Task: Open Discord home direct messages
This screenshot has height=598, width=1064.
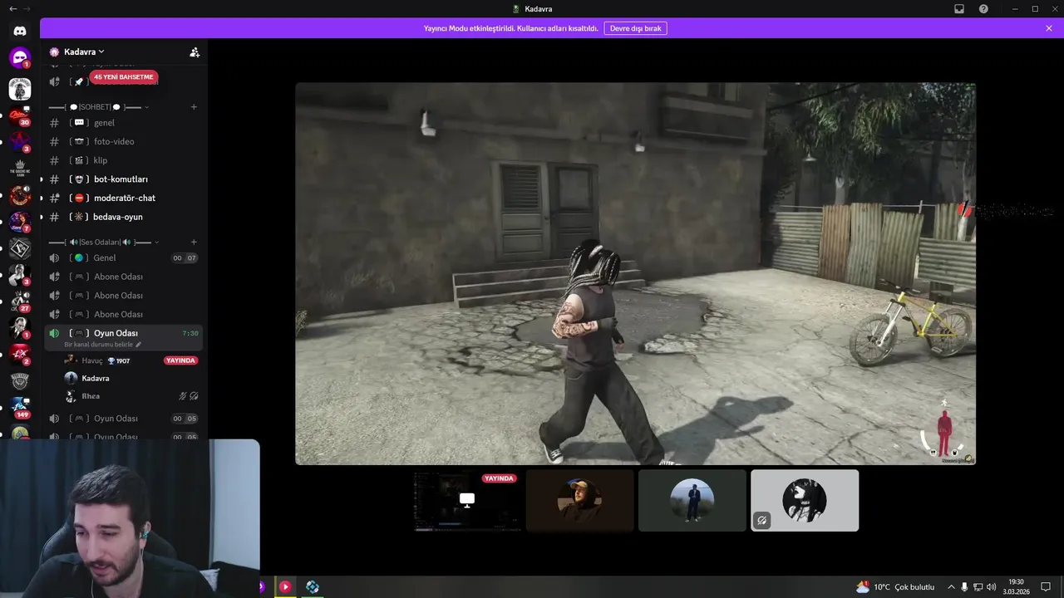Action: [x=20, y=31]
